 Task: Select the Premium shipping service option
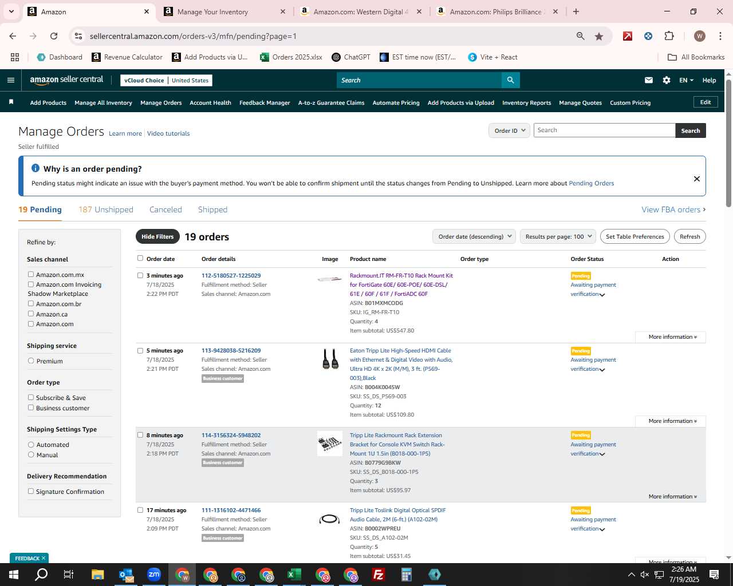pyautogui.click(x=31, y=361)
